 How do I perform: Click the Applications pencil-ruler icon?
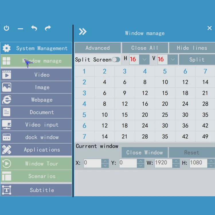pyautogui.click(x=7, y=150)
